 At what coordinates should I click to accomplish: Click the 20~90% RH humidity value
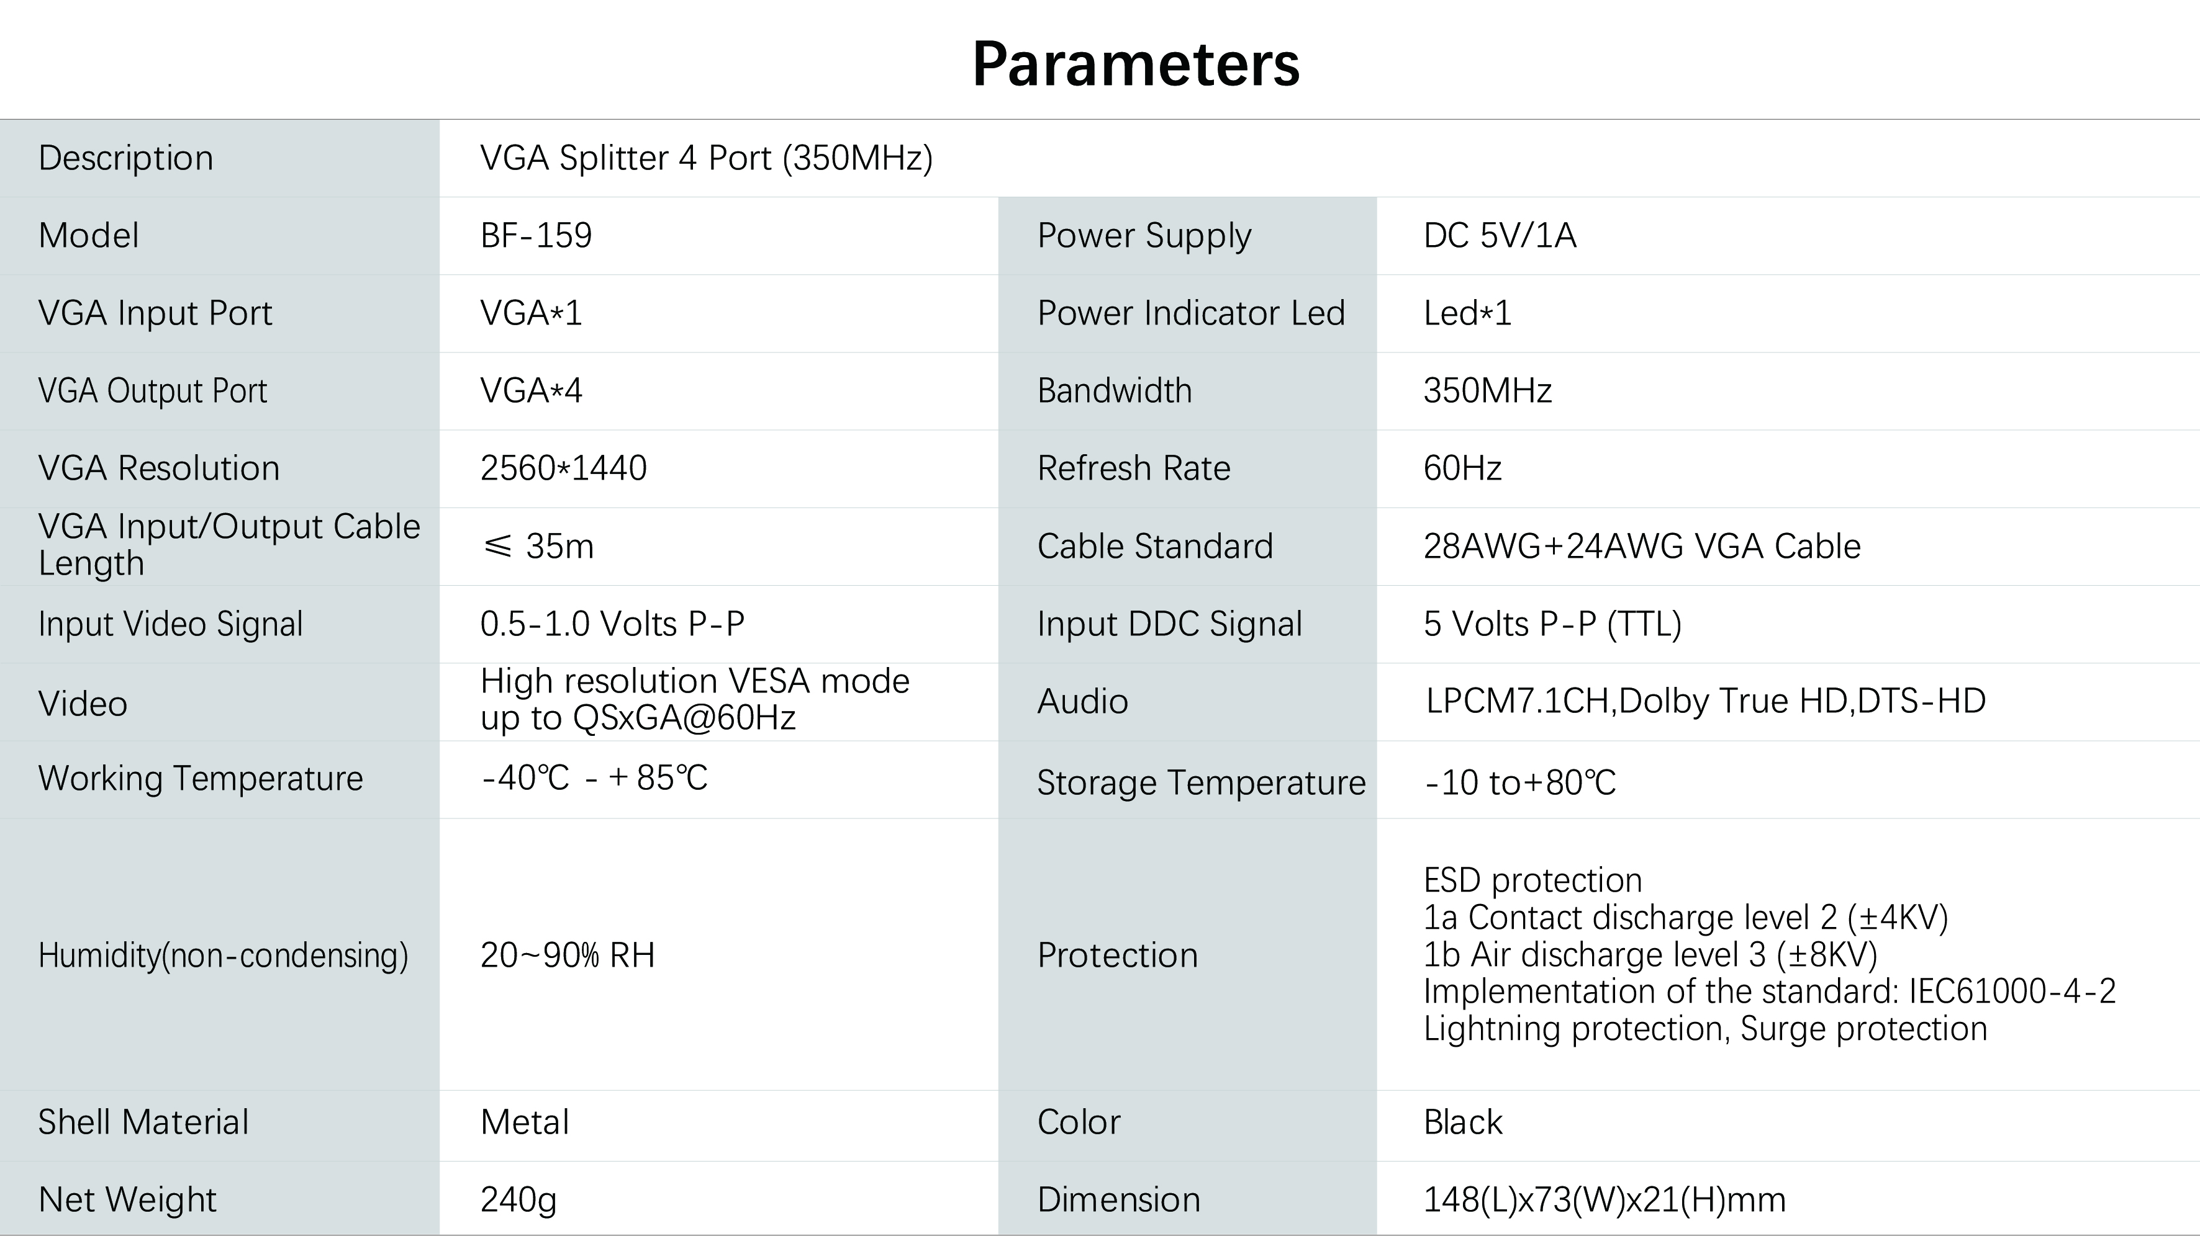567,955
